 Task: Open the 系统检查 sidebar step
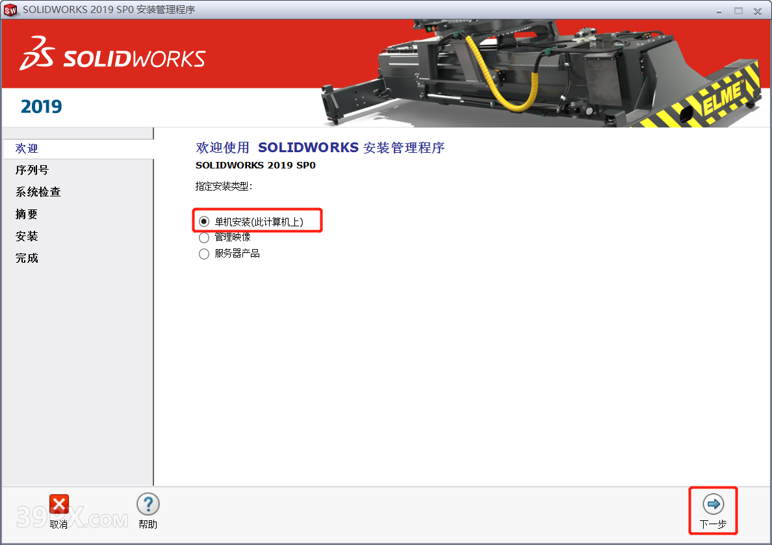38,193
